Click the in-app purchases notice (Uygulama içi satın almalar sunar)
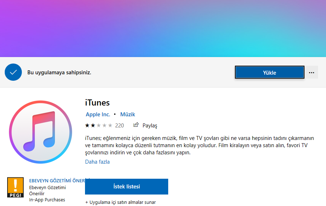Viewport: 326px width, 206px height. [121, 202]
